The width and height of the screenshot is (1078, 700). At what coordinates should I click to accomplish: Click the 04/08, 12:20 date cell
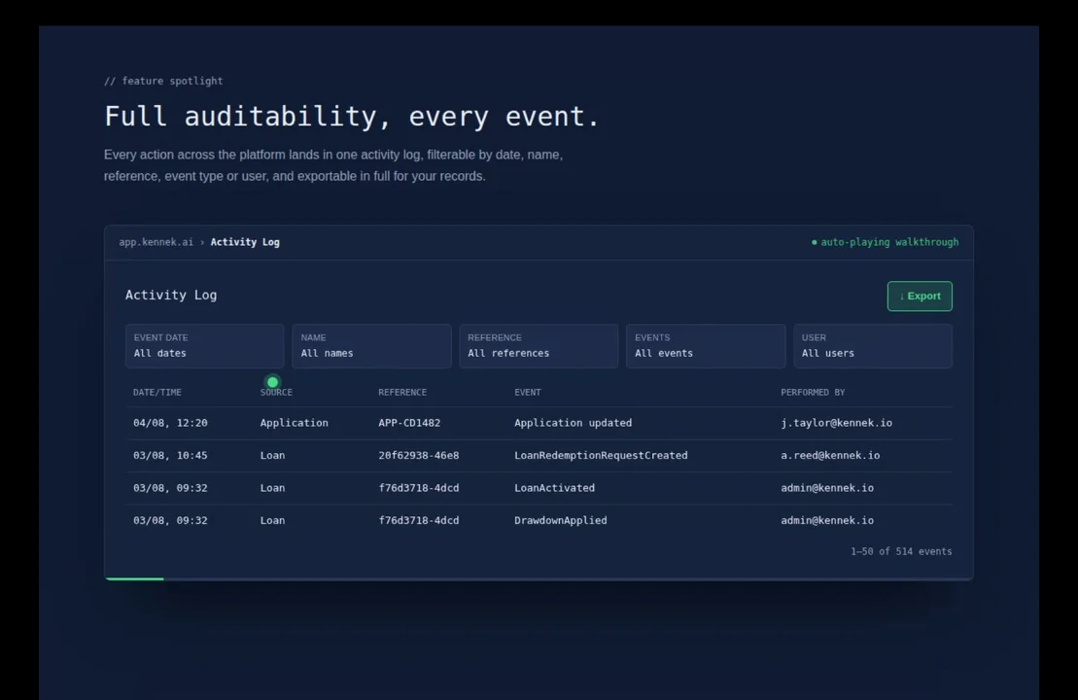pyautogui.click(x=170, y=423)
